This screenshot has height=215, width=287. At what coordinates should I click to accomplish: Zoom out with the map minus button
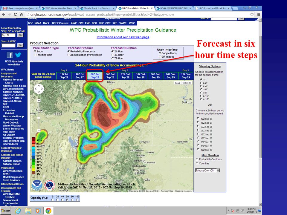point(39,131)
